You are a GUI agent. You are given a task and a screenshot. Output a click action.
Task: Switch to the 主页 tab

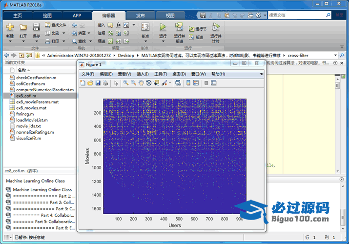click(18, 15)
